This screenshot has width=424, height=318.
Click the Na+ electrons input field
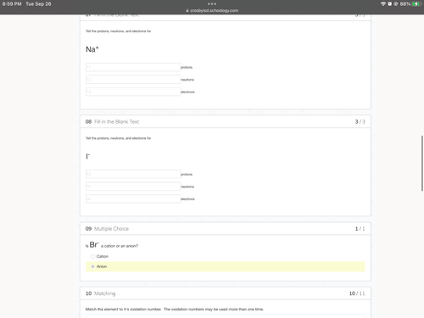(x=133, y=92)
